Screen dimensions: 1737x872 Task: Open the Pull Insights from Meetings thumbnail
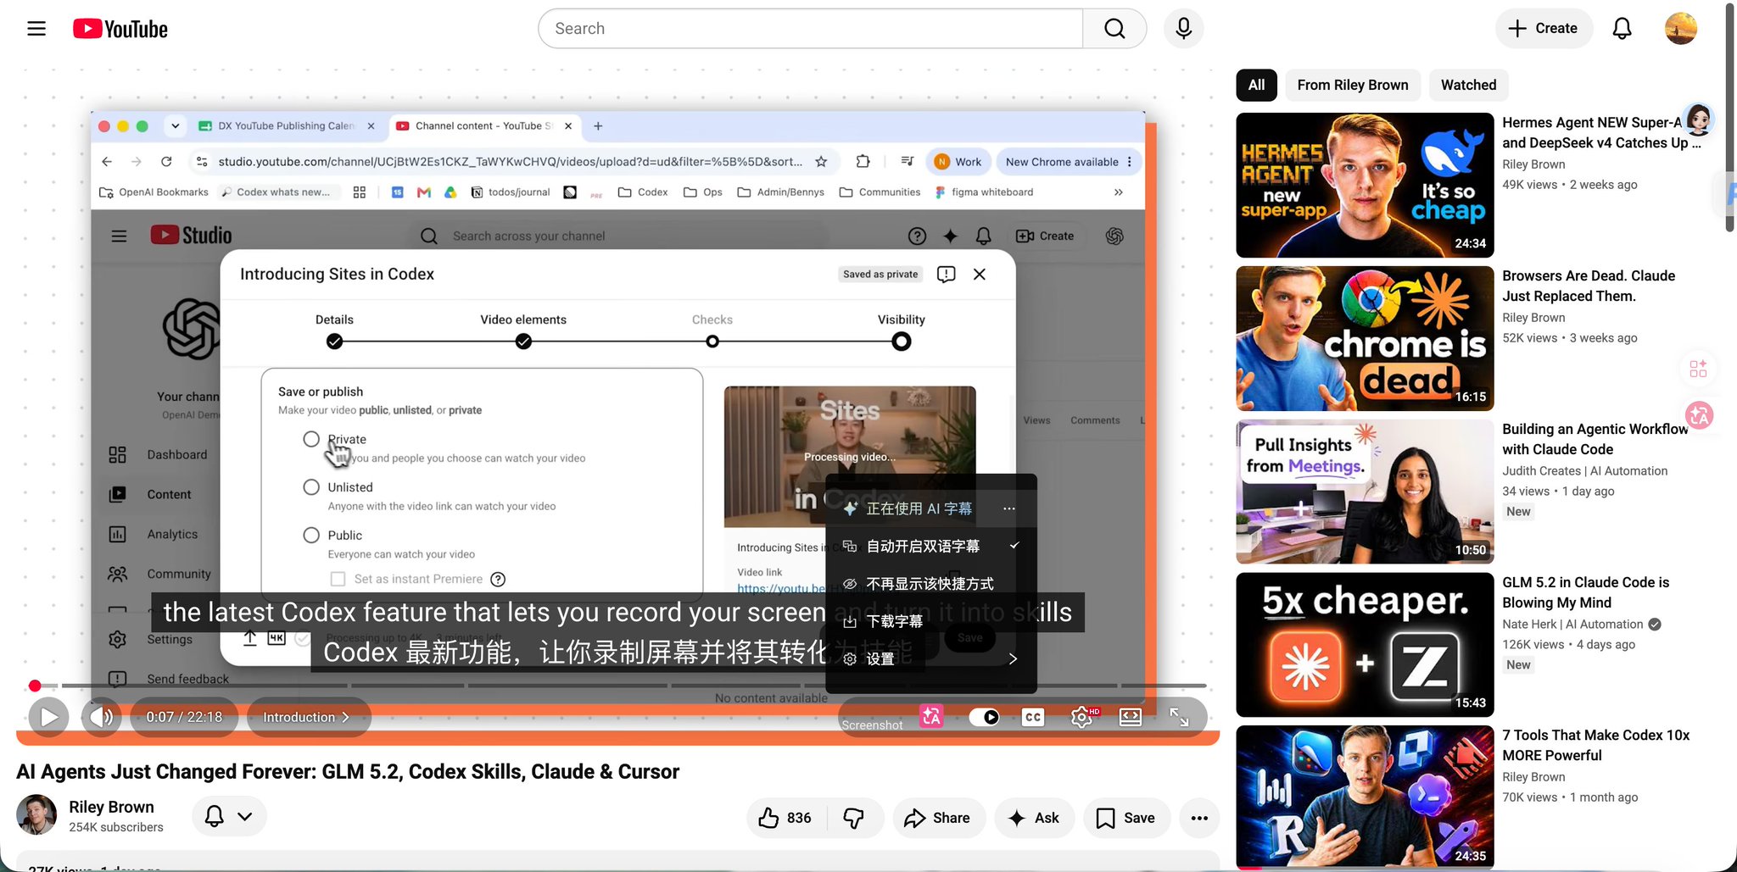point(1365,492)
